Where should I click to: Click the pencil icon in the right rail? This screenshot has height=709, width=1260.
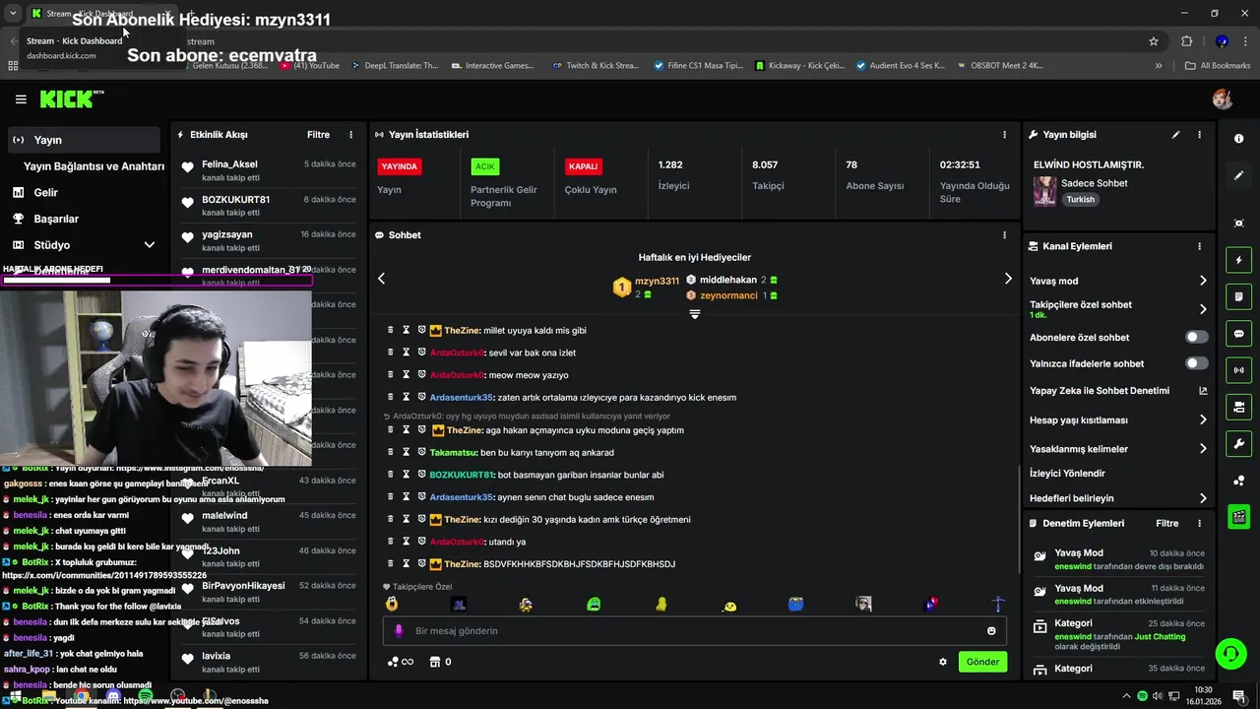coord(1238,175)
